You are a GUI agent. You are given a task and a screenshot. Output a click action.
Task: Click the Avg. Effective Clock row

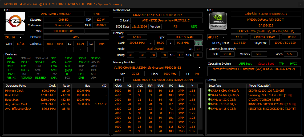pos(56,109)
